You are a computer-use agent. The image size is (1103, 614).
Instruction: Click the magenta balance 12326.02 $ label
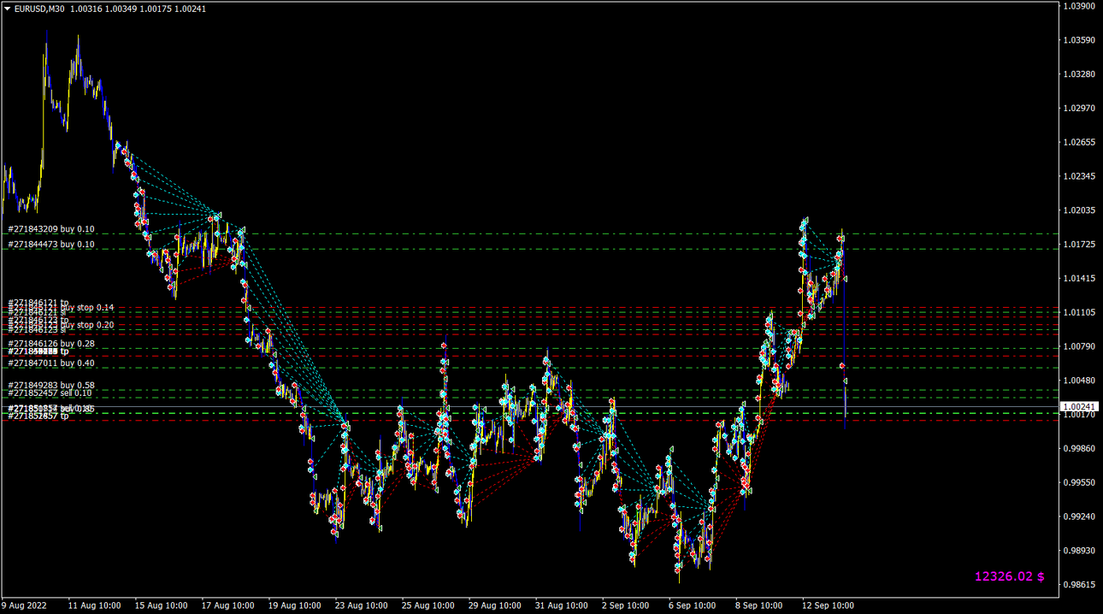coord(1009,576)
